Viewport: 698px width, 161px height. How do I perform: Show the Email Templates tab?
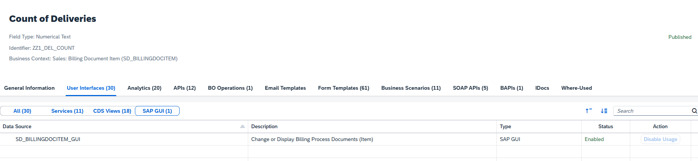(x=285, y=88)
